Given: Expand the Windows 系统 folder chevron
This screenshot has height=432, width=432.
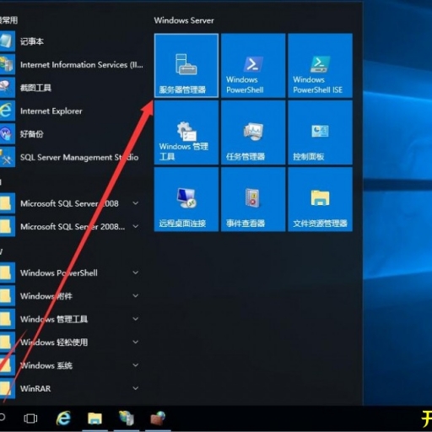Looking at the screenshot, I should [x=136, y=365].
